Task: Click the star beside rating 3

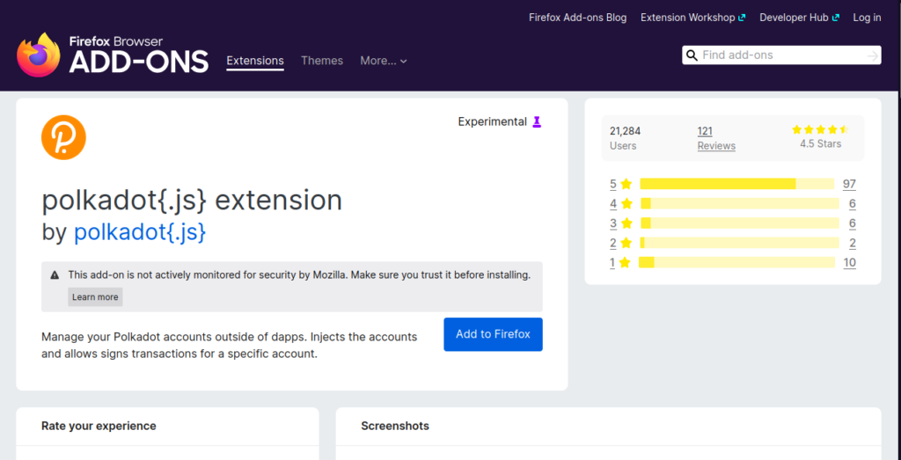Action: click(626, 223)
